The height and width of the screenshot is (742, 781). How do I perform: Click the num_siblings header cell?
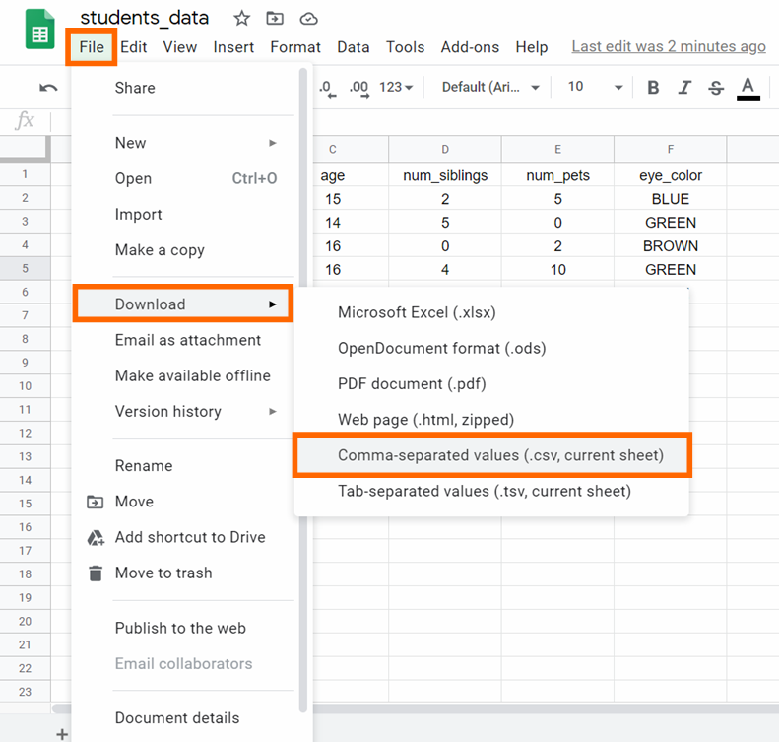(x=445, y=175)
